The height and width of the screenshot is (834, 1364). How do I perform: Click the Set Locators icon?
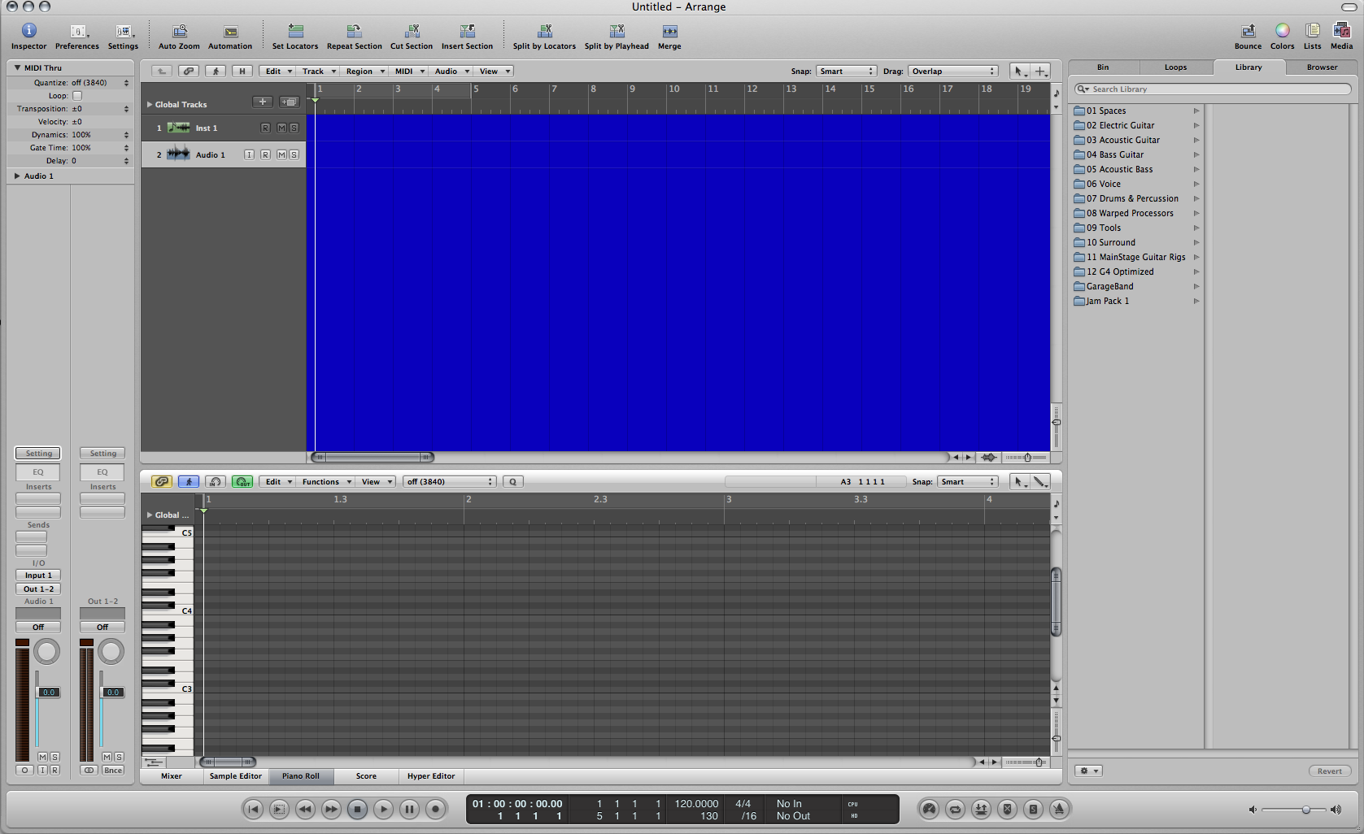(295, 32)
